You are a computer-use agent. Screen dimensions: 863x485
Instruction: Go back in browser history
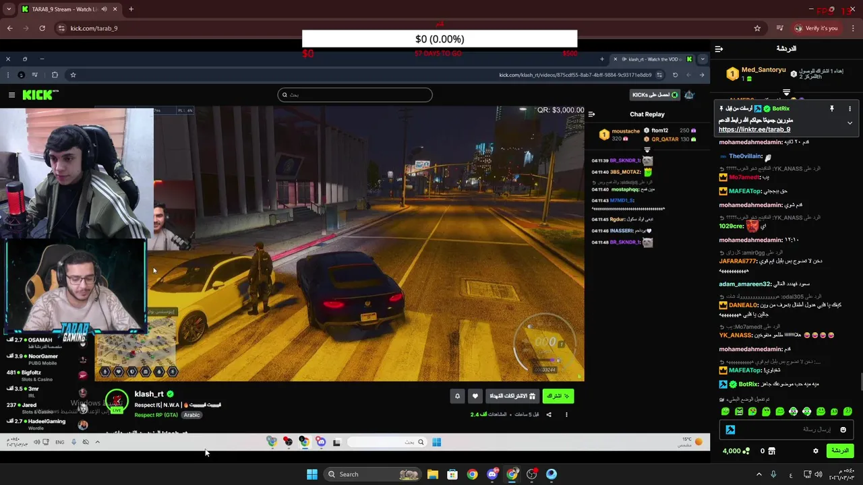[x=9, y=28]
